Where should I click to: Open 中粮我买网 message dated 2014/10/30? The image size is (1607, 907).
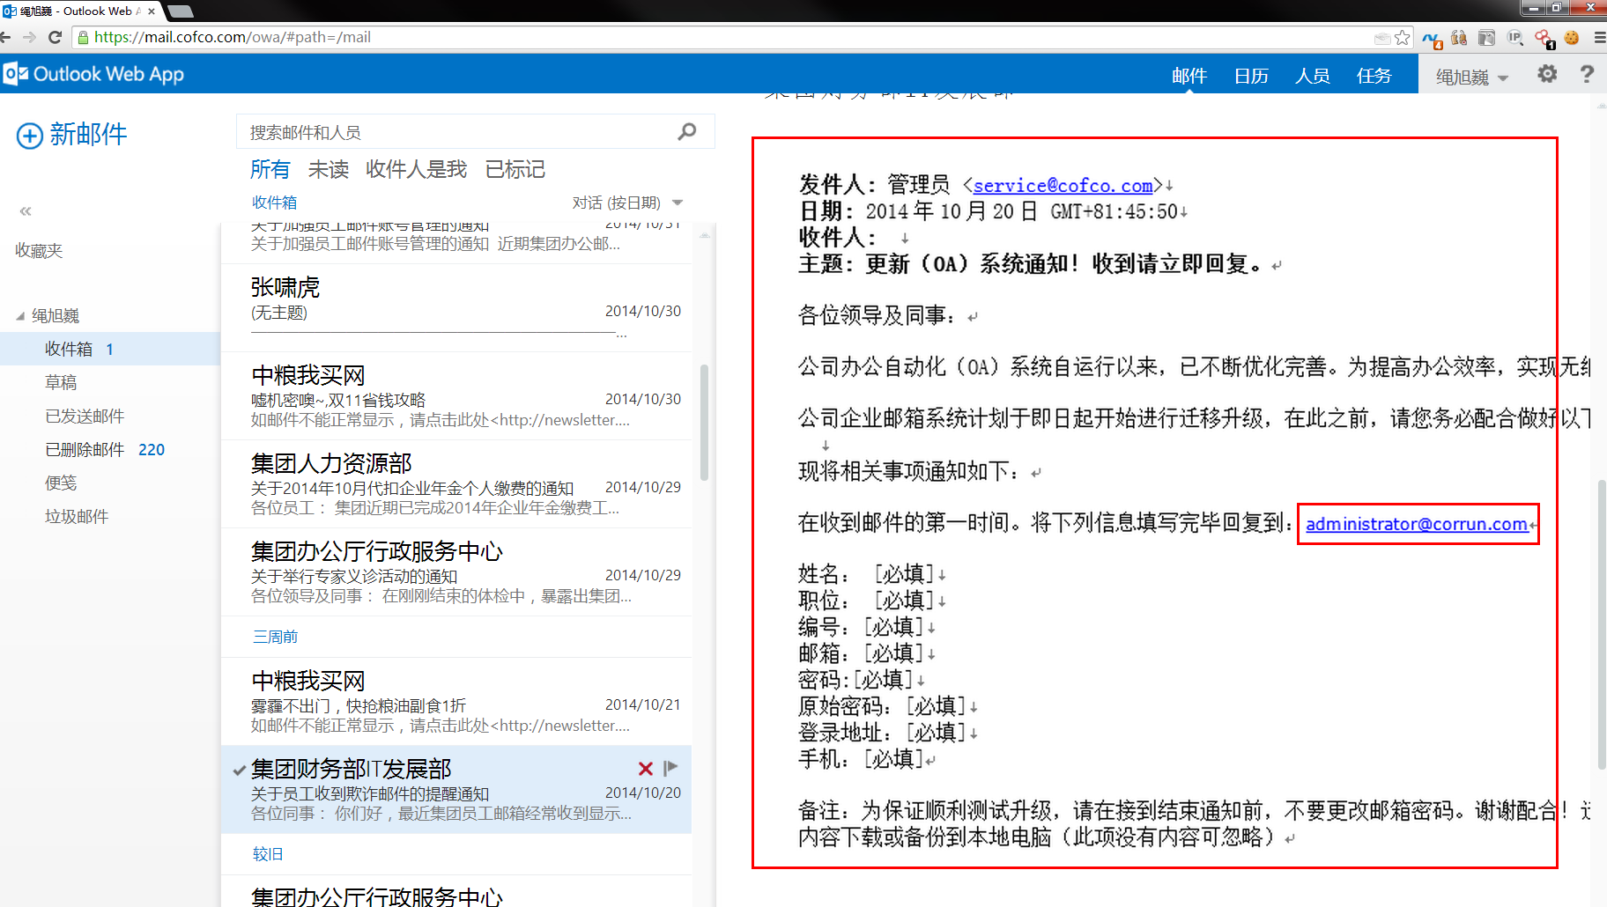pos(456,396)
